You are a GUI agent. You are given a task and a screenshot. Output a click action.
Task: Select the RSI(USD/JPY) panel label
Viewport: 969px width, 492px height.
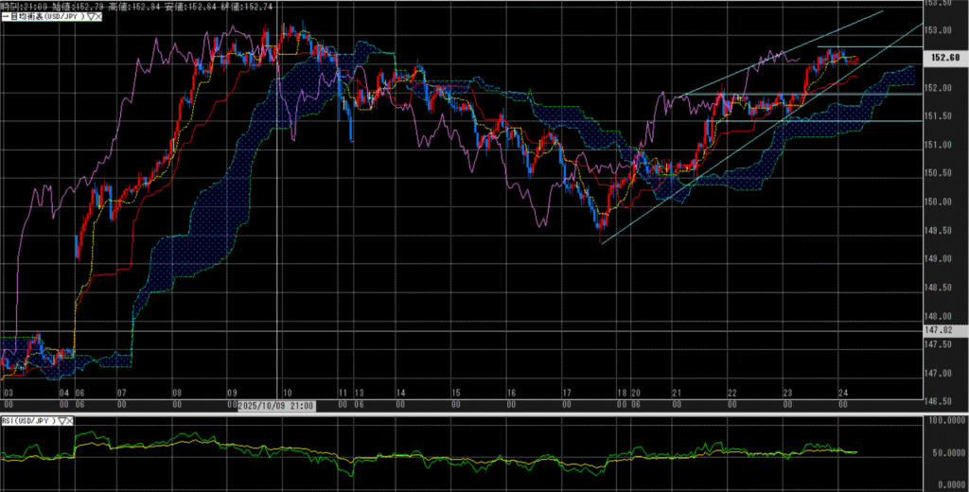[28, 422]
